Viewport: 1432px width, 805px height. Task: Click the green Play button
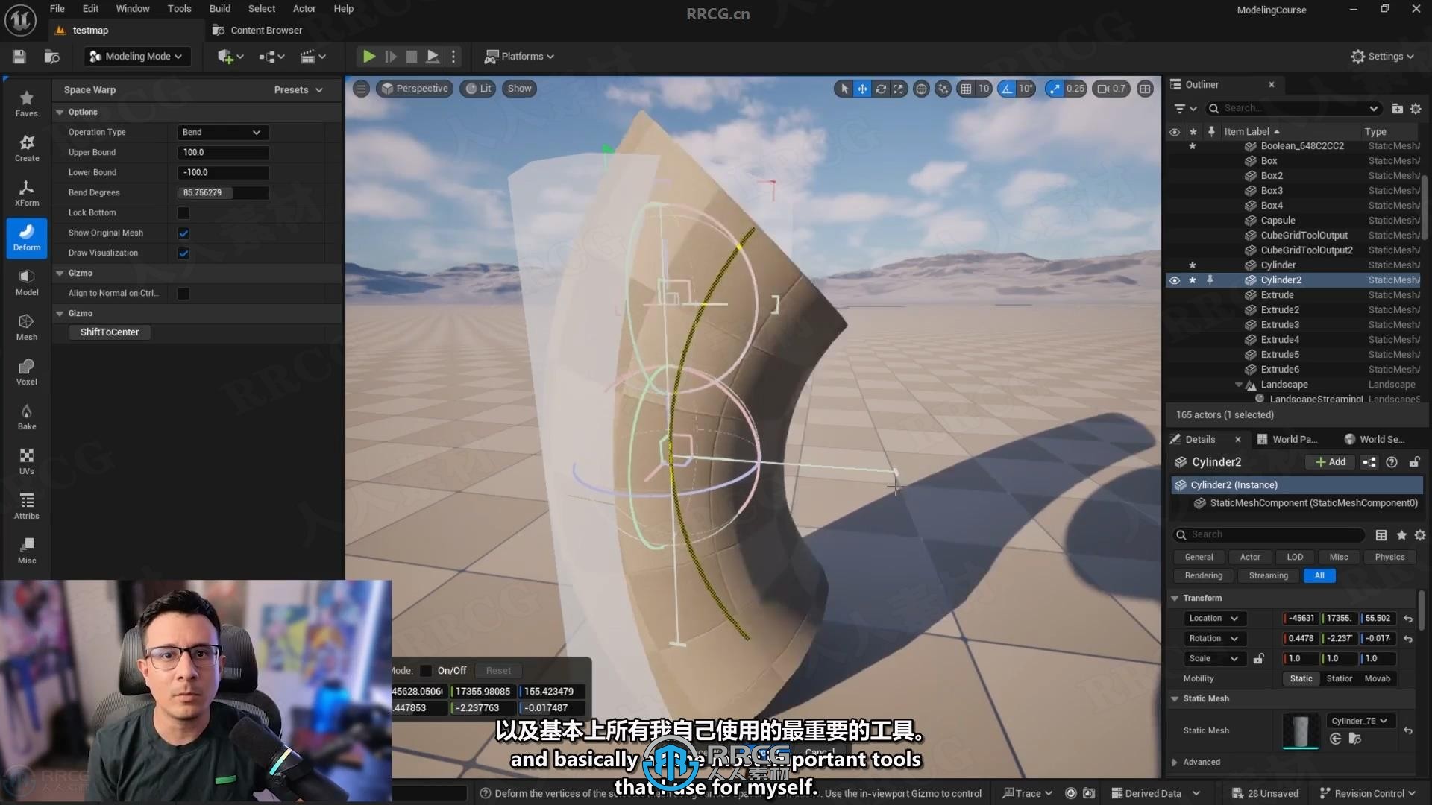pos(368,57)
